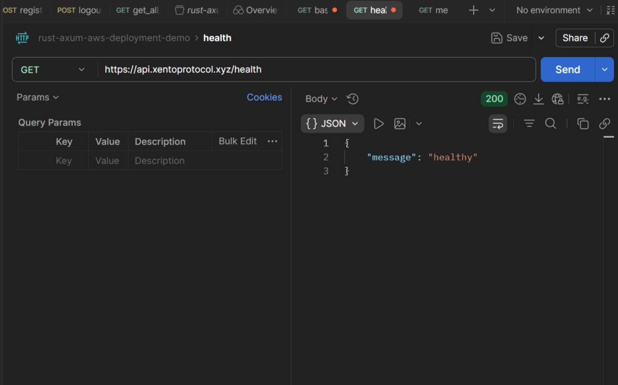Expand the tab list chevron
The image size is (618, 385).
click(492, 10)
